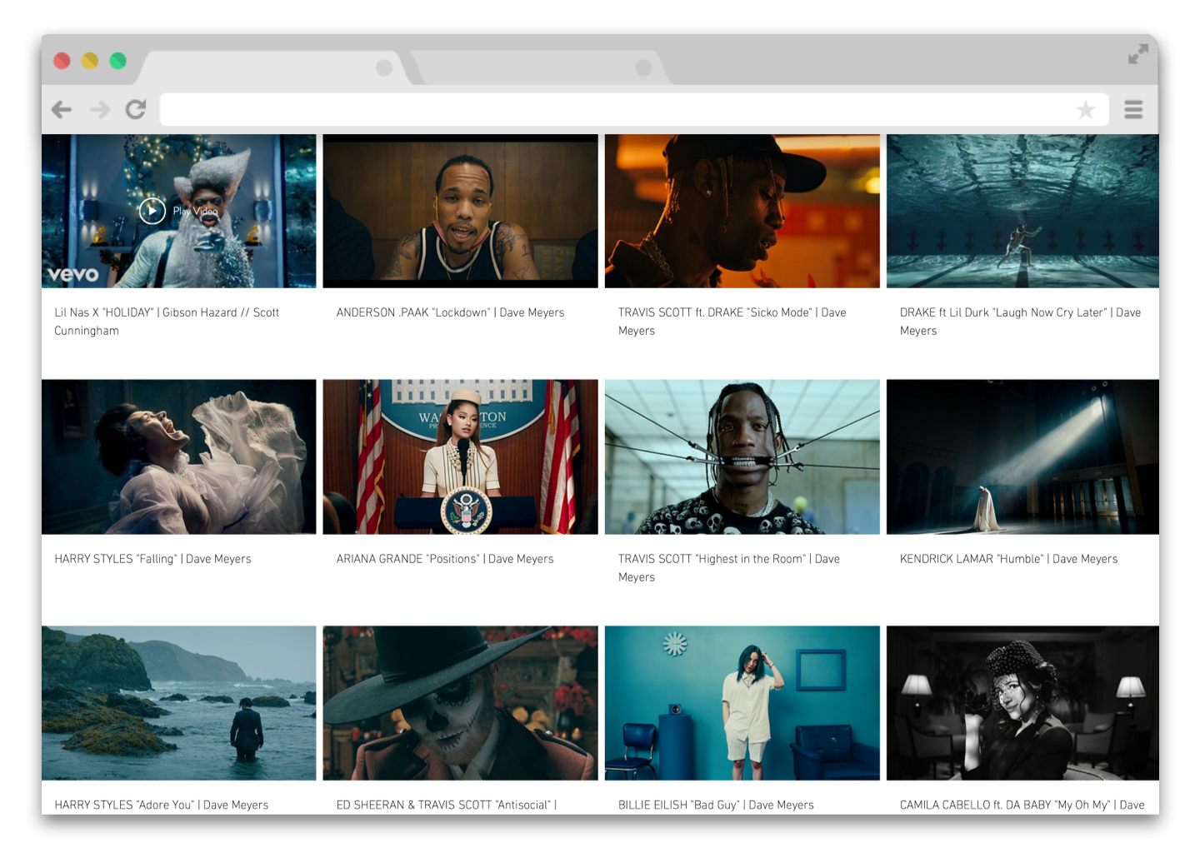Switch to the second browser tab
This screenshot has height=853, width=1200.
point(537,67)
